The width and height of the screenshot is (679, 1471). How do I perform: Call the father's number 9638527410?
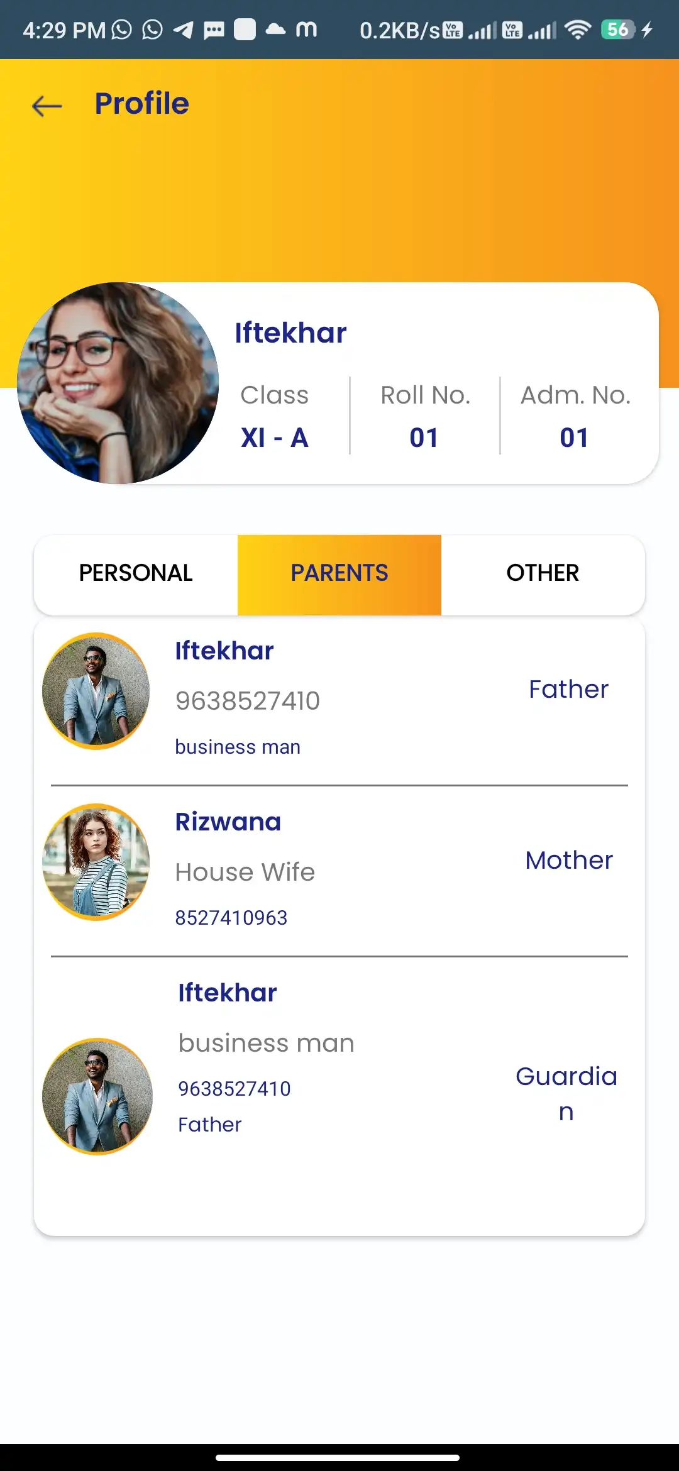tap(247, 700)
